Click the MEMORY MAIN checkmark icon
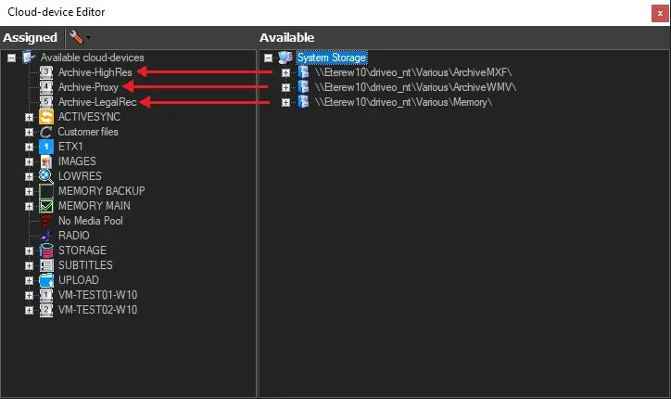Viewport: 671px width, 399px height. (x=46, y=206)
